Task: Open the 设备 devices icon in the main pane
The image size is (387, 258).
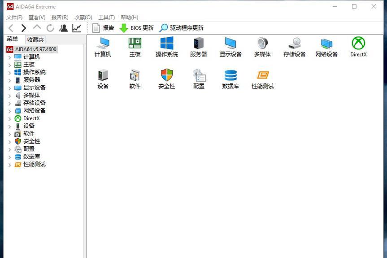Action: tap(103, 79)
